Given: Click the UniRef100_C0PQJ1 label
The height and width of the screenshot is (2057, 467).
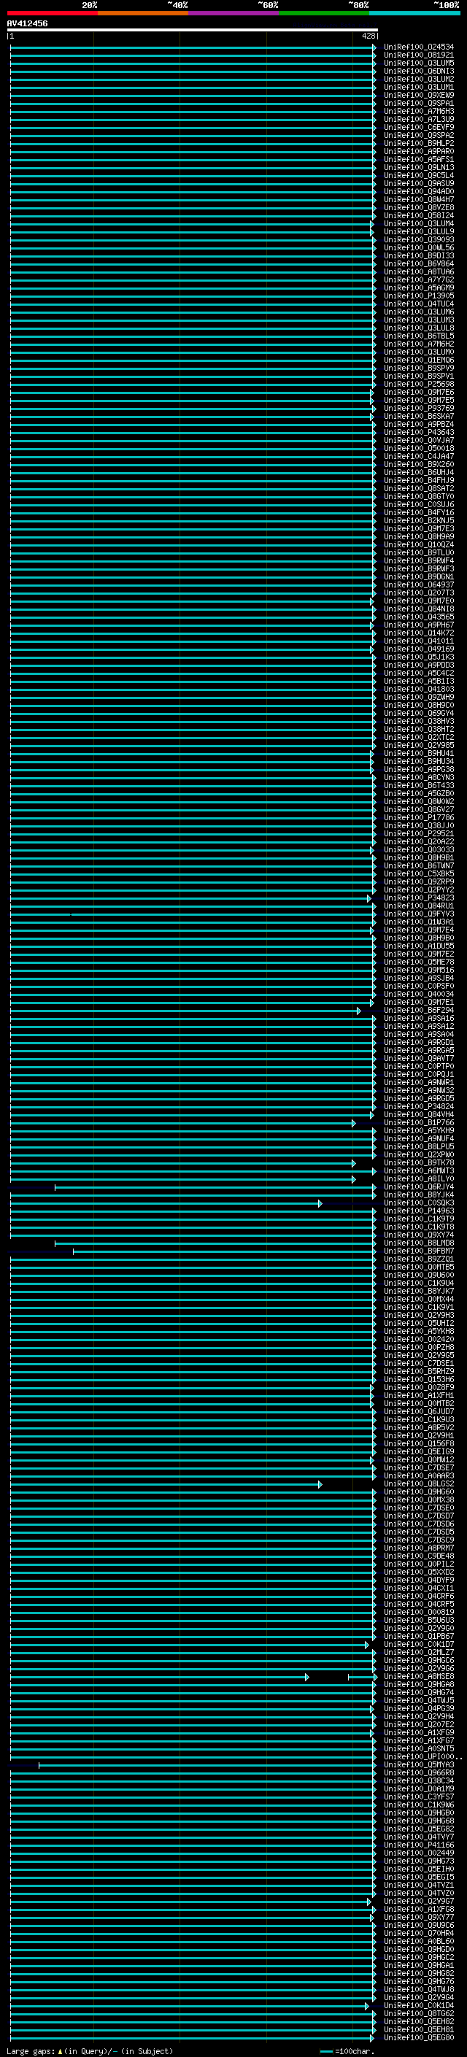Looking at the screenshot, I should (418, 1075).
